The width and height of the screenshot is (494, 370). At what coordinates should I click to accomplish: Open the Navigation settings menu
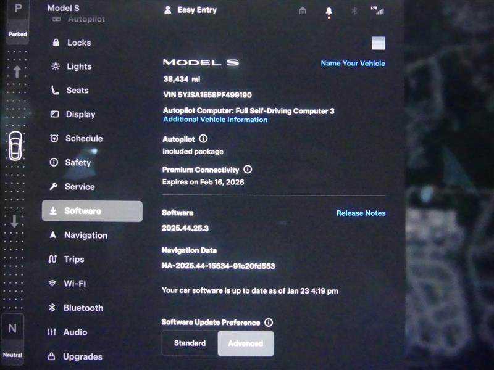85,236
